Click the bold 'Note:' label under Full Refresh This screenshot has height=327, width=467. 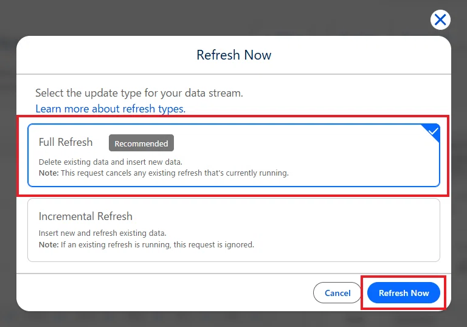(49, 173)
